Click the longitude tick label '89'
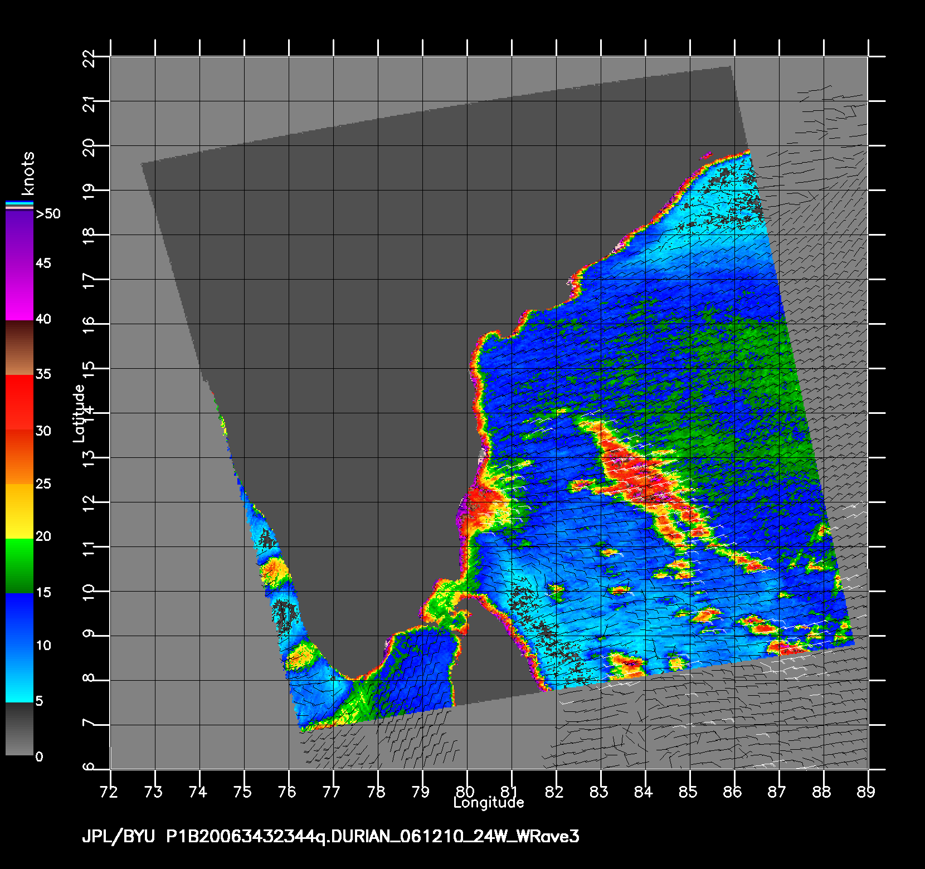Image resolution: width=925 pixels, height=869 pixels. point(866,792)
